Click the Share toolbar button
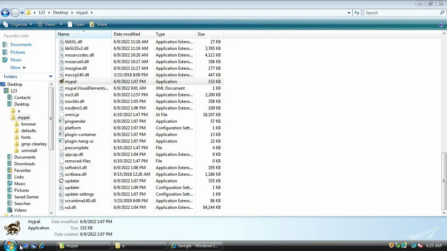Image resolution: width=447 pixels, height=251 pixels. (98, 24)
